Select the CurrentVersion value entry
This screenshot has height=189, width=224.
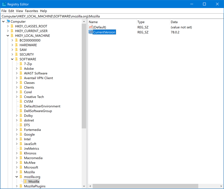point(104,32)
